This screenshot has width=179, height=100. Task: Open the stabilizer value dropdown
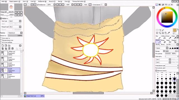coord(106,5)
